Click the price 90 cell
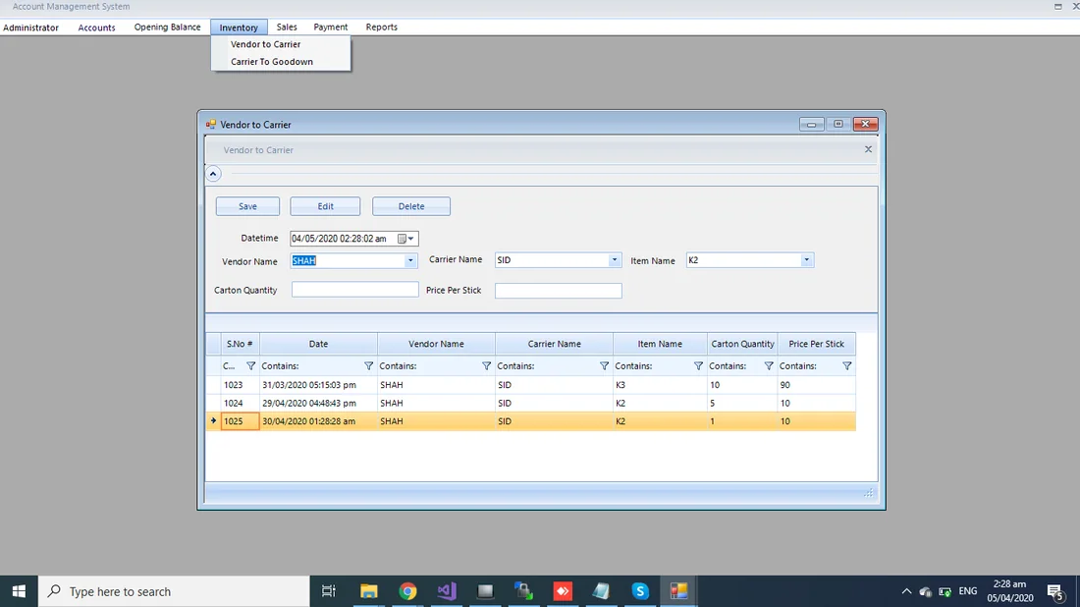Image resolution: width=1080 pixels, height=607 pixels. click(816, 385)
